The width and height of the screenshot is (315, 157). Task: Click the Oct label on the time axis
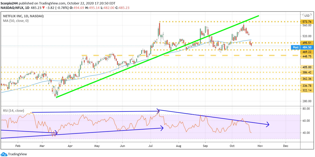[x=232, y=145]
